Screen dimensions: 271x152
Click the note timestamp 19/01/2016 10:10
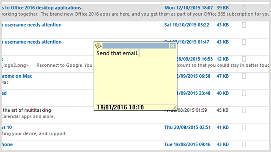tap(120, 107)
